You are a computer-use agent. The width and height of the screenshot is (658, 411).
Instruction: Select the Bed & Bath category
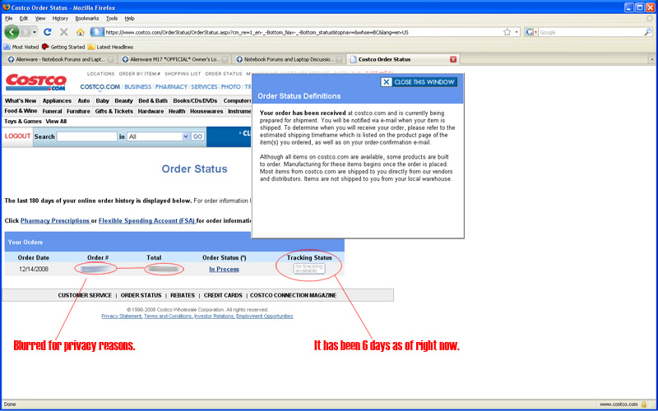[x=153, y=100]
